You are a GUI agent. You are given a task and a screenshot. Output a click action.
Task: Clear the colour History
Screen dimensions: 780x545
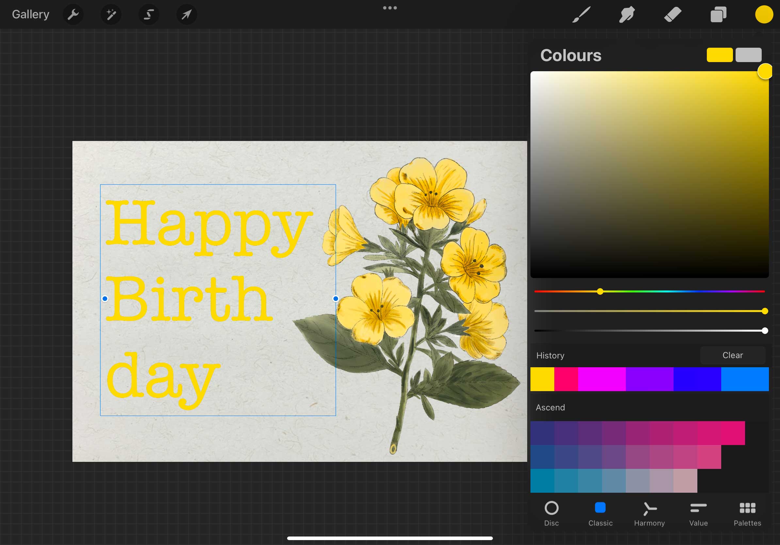(732, 355)
